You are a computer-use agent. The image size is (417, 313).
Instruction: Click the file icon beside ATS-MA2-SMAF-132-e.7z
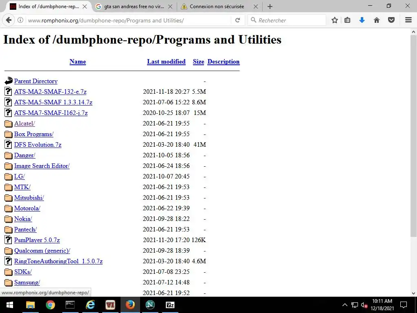pos(8,91)
